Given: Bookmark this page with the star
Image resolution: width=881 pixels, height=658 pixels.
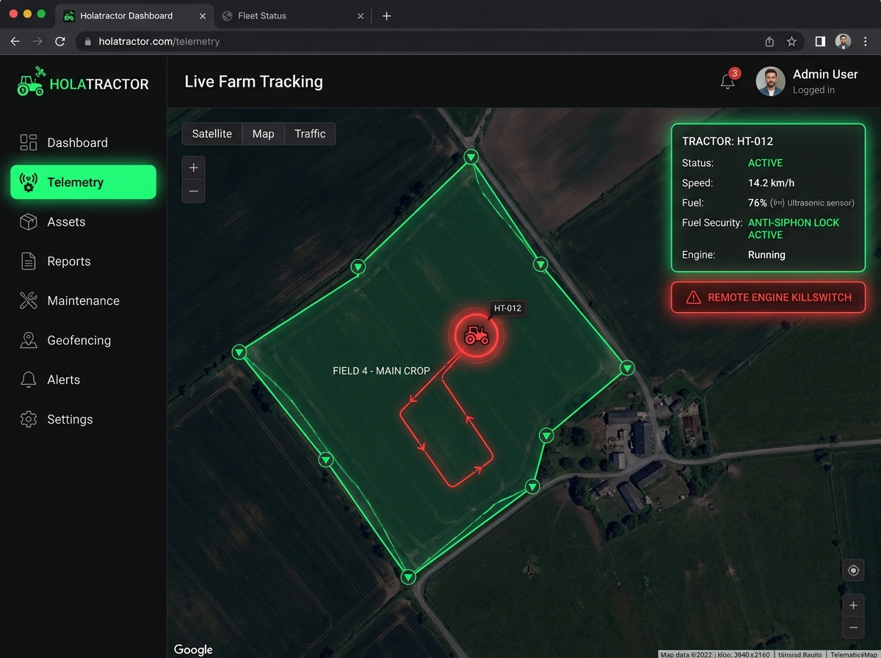Looking at the screenshot, I should click(791, 42).
